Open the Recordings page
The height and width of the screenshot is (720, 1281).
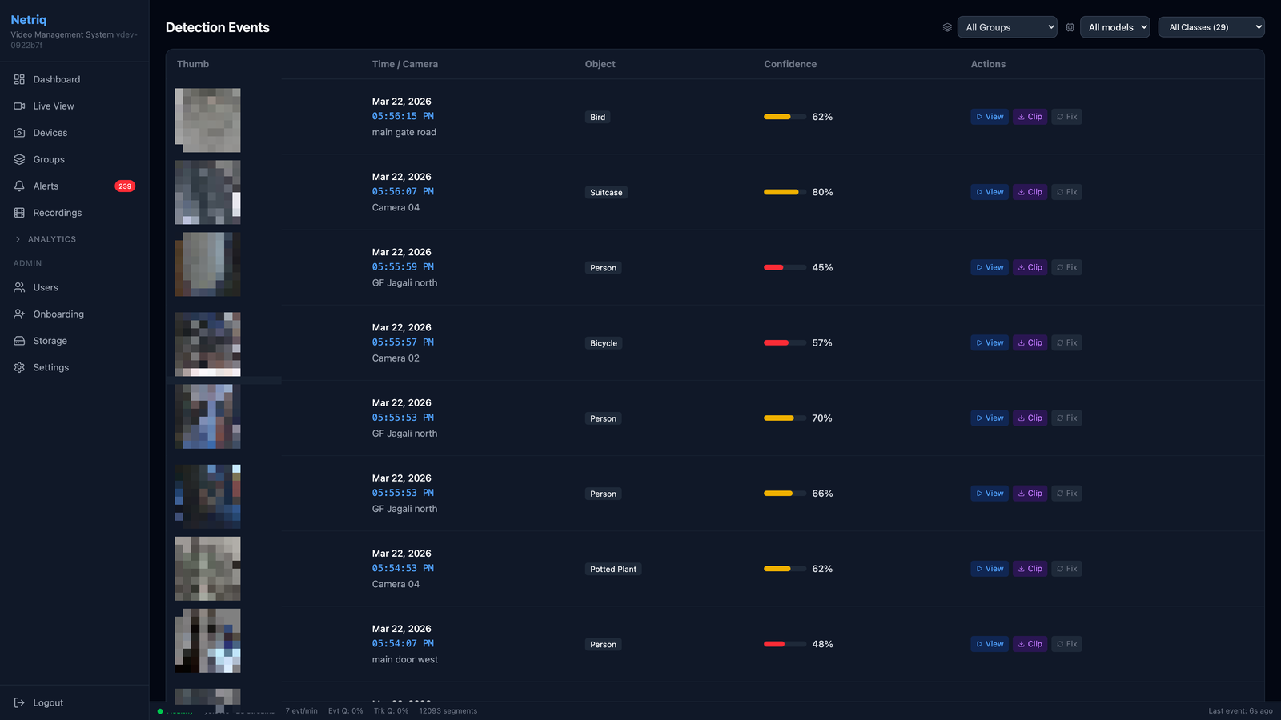(74, 213)
